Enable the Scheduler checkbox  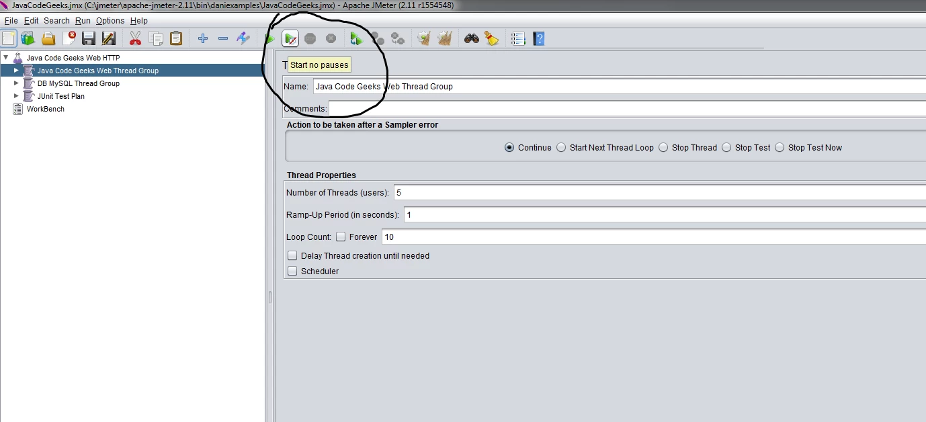(292, 271)
